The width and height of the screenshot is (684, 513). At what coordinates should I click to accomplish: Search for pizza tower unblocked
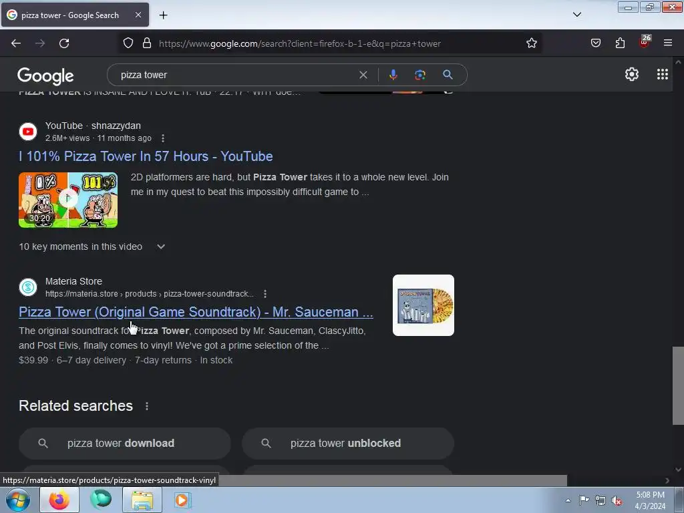tap(348, 444)
